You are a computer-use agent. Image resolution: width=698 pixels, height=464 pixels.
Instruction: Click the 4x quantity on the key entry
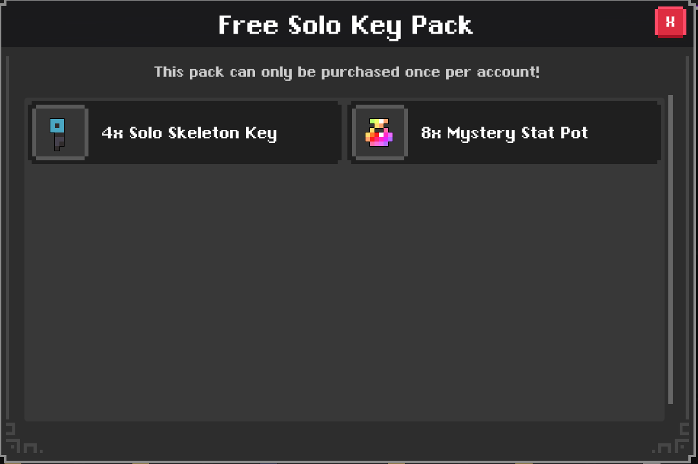tap(112, 133)
